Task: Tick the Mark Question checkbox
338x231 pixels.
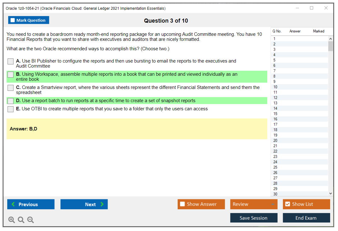Action: point(13,20)
